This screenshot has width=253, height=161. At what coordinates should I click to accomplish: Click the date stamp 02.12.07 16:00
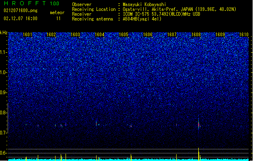[x=21, y=19]
